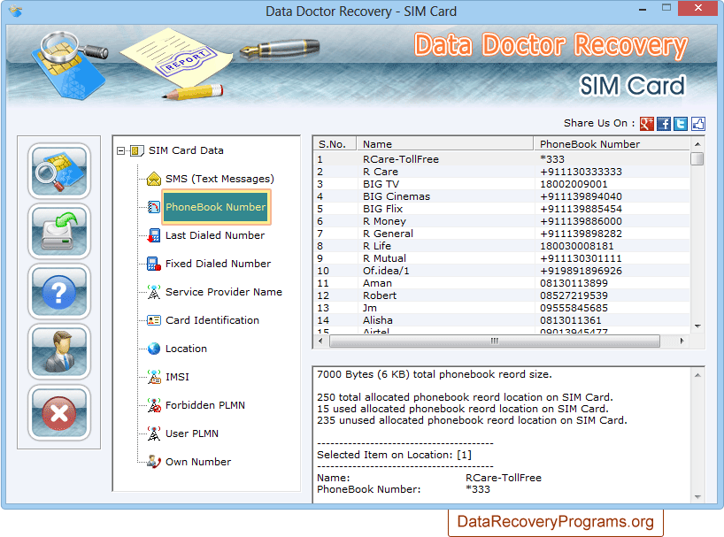
Task: Share on Google Plus icon
Action: point(646,124)
